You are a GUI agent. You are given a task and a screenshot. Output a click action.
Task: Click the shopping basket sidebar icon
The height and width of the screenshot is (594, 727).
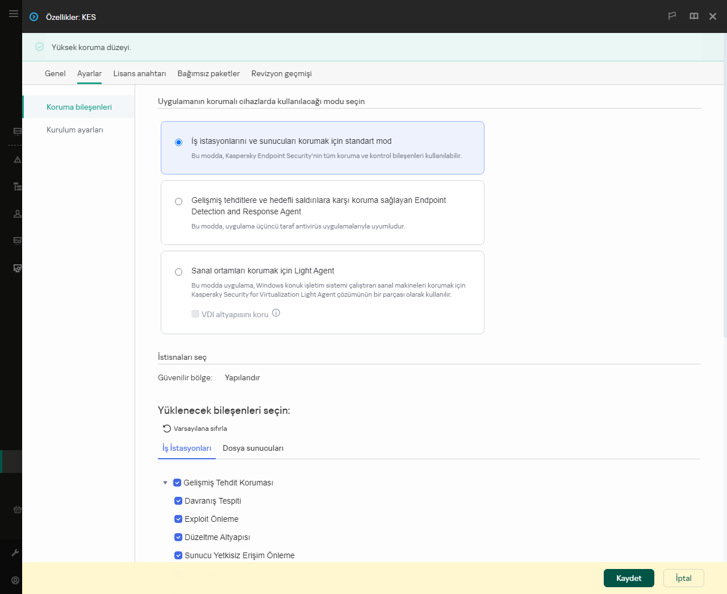[x=18, y=510]
